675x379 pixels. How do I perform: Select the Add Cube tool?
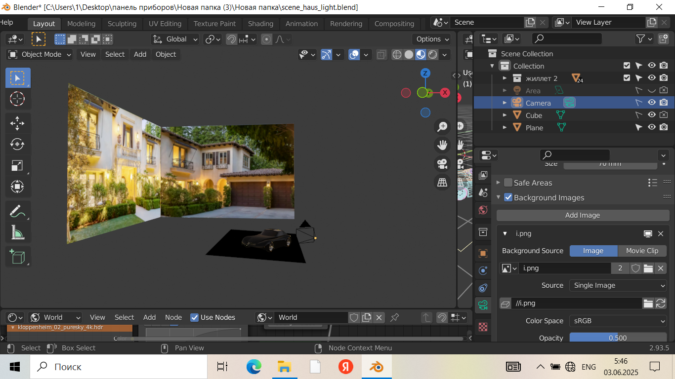17,257
